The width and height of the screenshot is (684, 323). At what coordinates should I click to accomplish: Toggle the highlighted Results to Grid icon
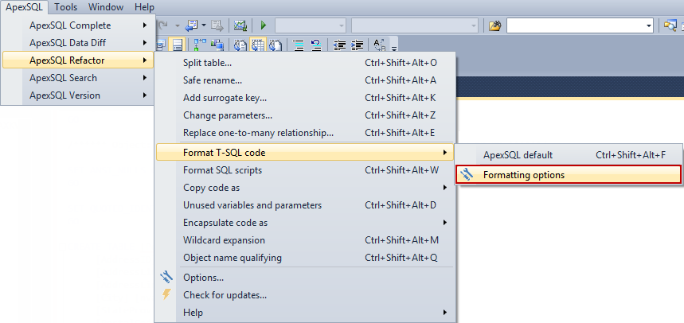[258, 45]
